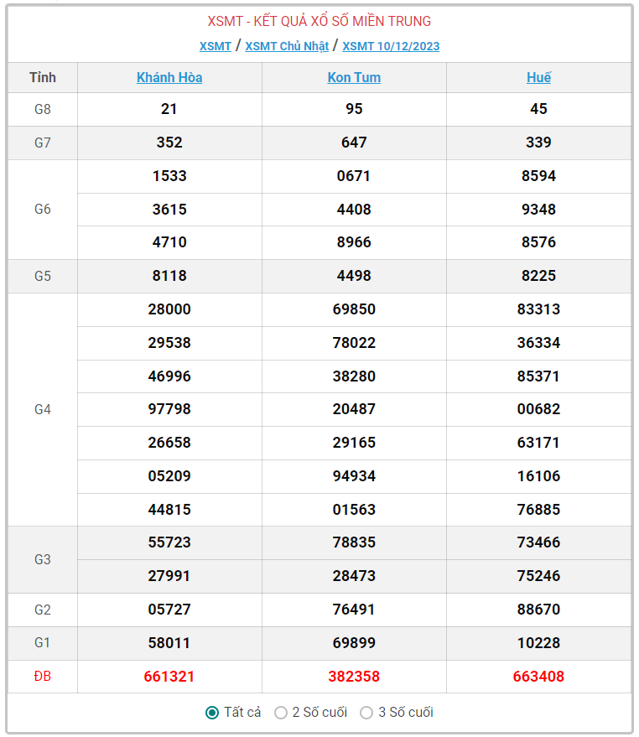Screen dimensions: 639x737
Task: Click Kon Tum G8 number 95
Action: pos(354,109)
